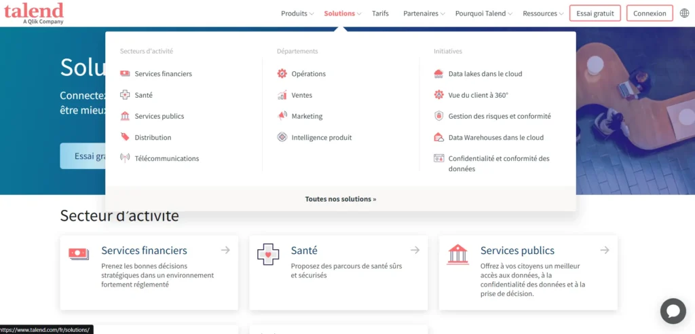The width and height of the screenshot is (695, 334).
Task: Open Marketing link
Action: [307, 116]
